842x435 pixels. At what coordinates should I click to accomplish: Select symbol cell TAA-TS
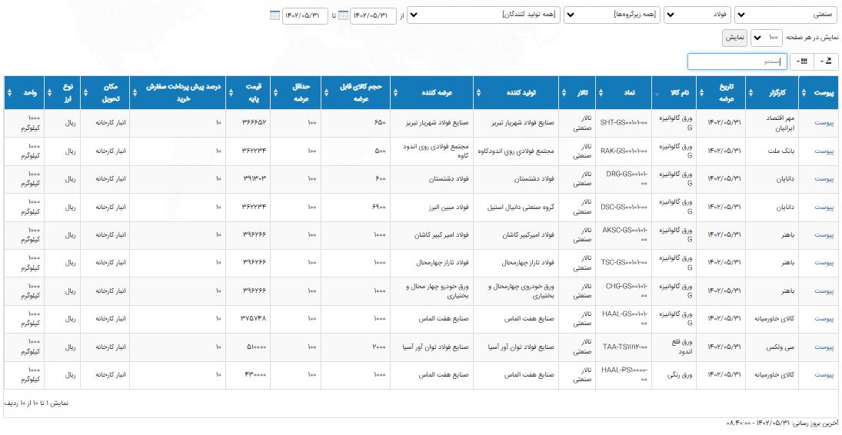click(x=624, y=347)
